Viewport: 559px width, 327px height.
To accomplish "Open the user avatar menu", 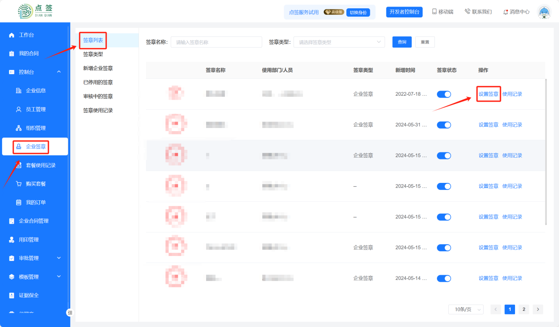I will [544, 12].
